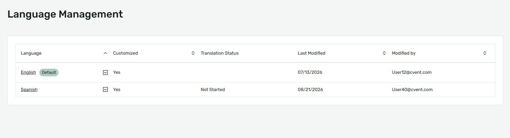Click the Not Started status for Spanish
This screenshot has height=138, width=510.
coord(213,89)
